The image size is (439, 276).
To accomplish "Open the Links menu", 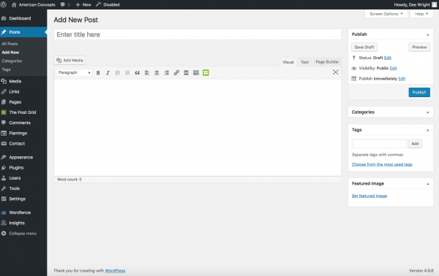I will coord(23,91).
